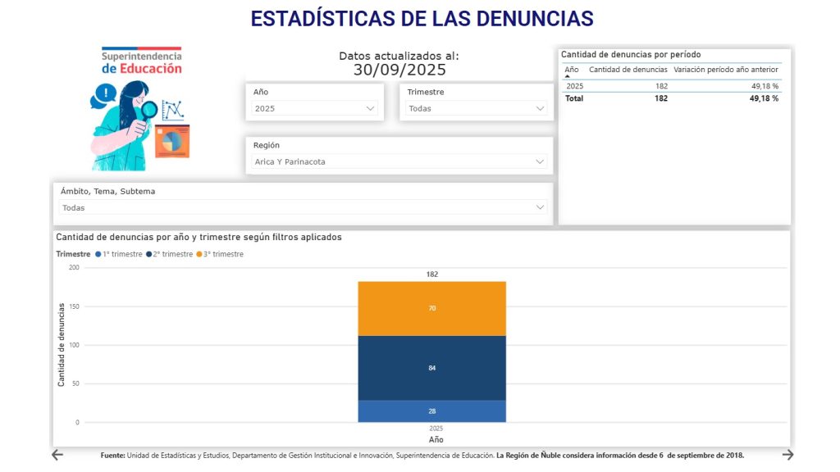The height and width of the screenshot is (472, 840).
Task: Sort by Variación período año anterior header
Action: [x=725, y=70]
